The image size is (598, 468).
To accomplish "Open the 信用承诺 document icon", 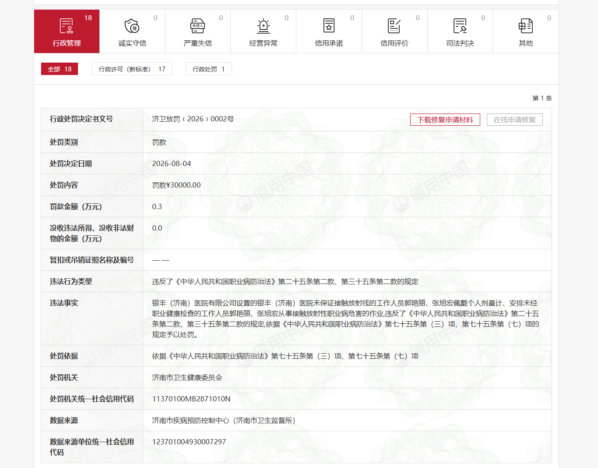I will pos(329,26).
